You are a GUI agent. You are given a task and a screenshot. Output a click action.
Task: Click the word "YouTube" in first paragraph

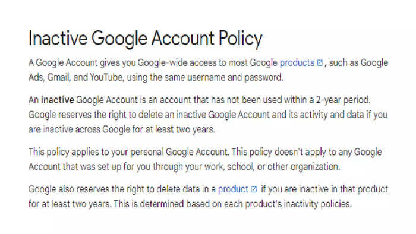106,77
